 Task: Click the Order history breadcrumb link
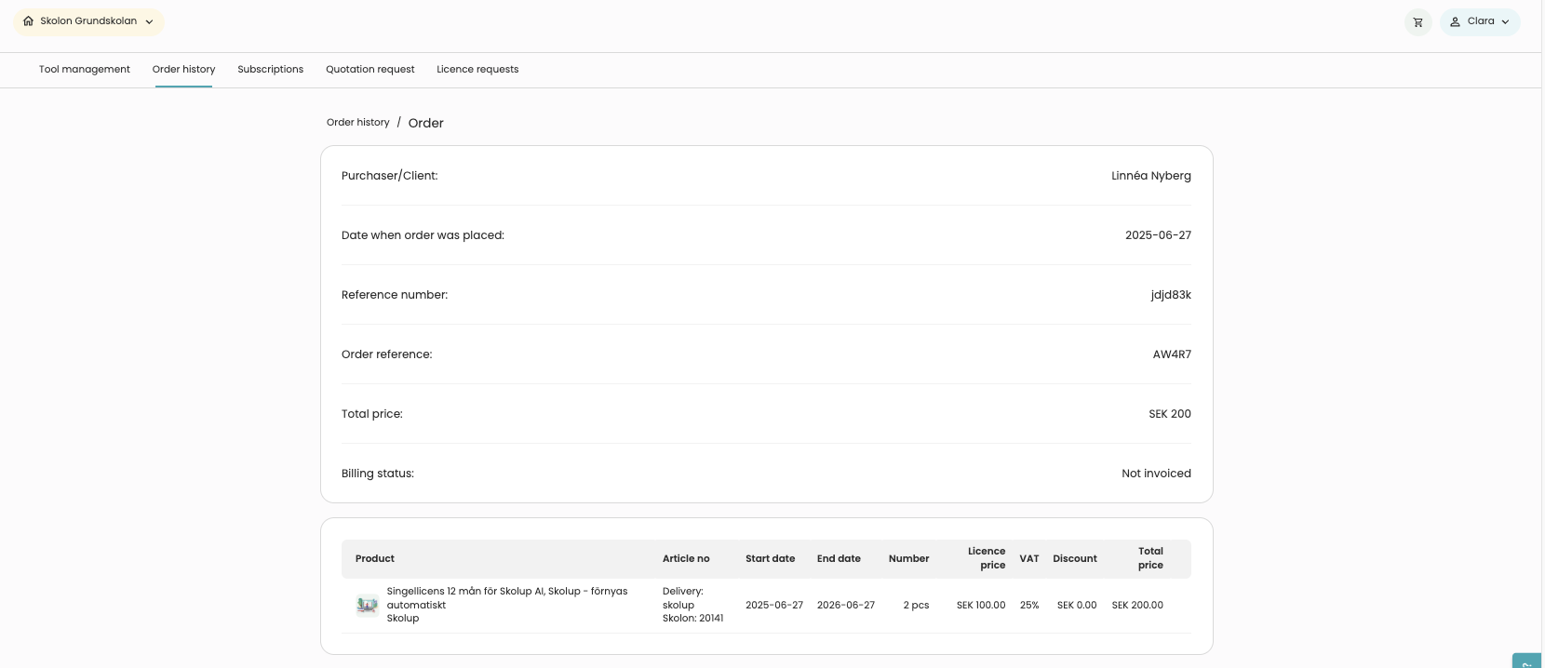(357, 123)
